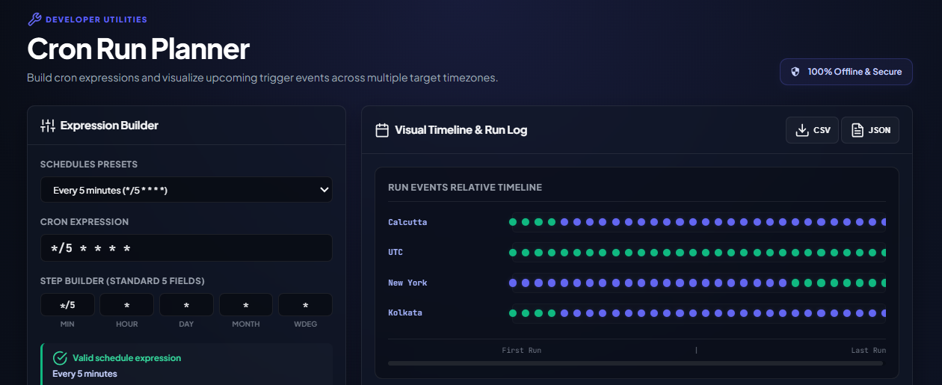Click the download icon on CSV button

tap(802, 130)
